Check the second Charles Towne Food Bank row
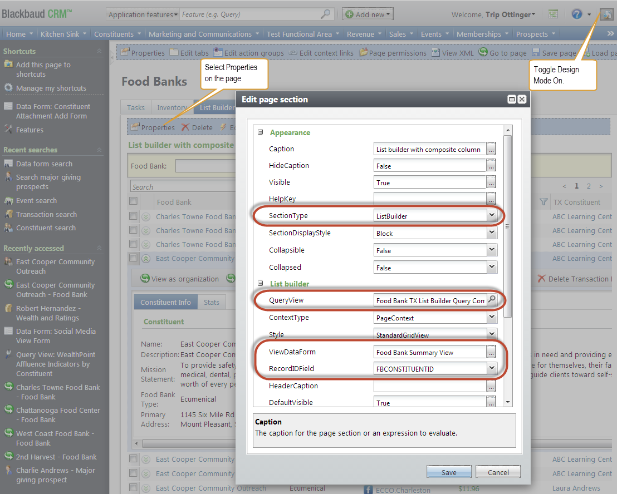The width and height of the screenshot is (617, 494). tap(134, 230)
